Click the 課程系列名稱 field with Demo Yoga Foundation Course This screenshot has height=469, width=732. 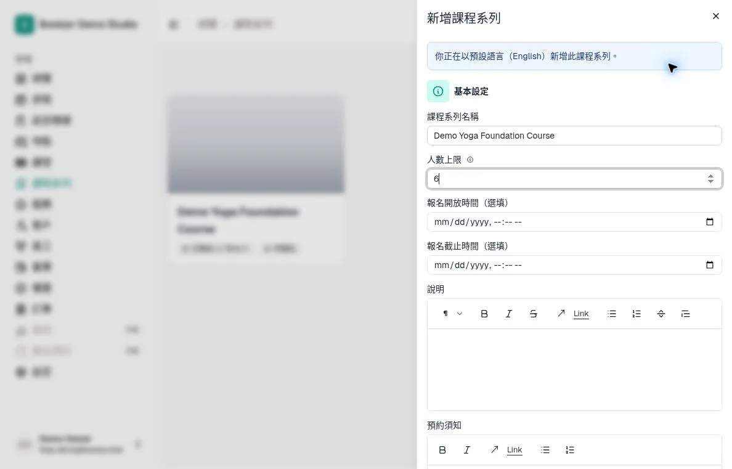[574, 136]
